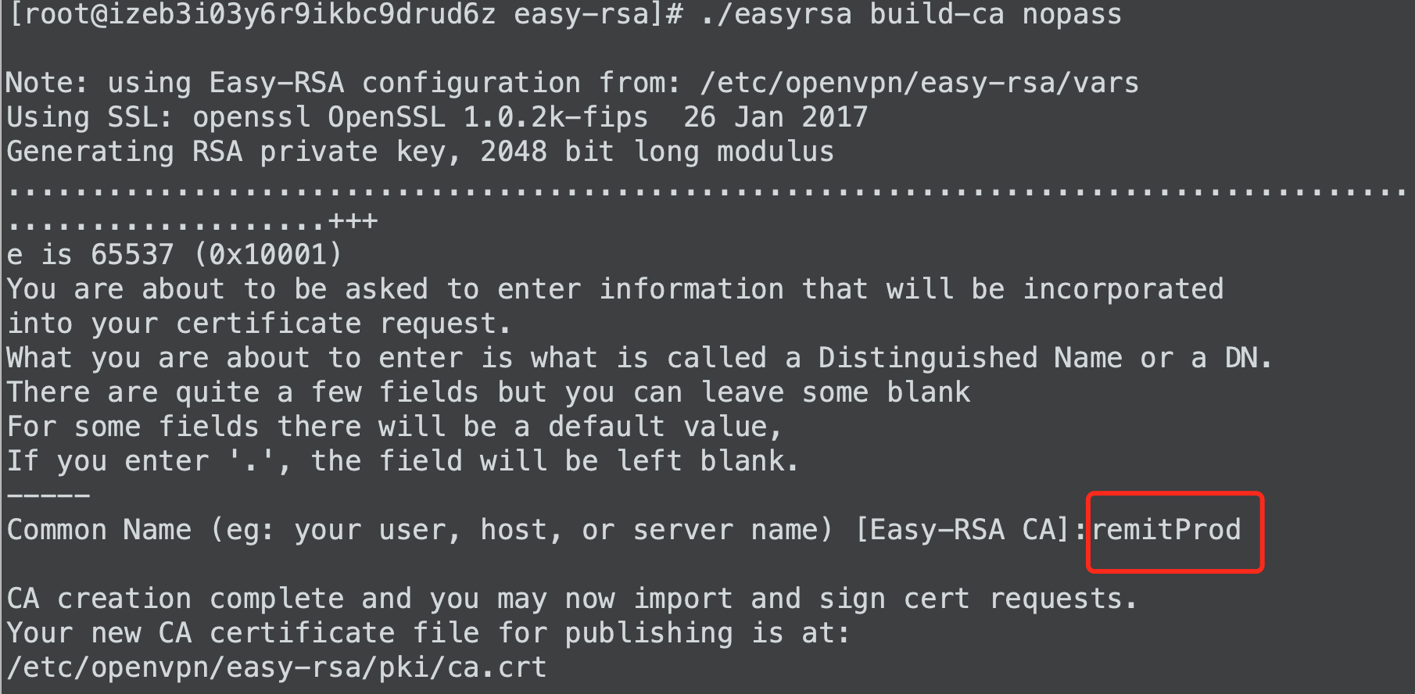
Task: Click the 'e is 65537 (0x10001)' line
Action: (174, 255)
